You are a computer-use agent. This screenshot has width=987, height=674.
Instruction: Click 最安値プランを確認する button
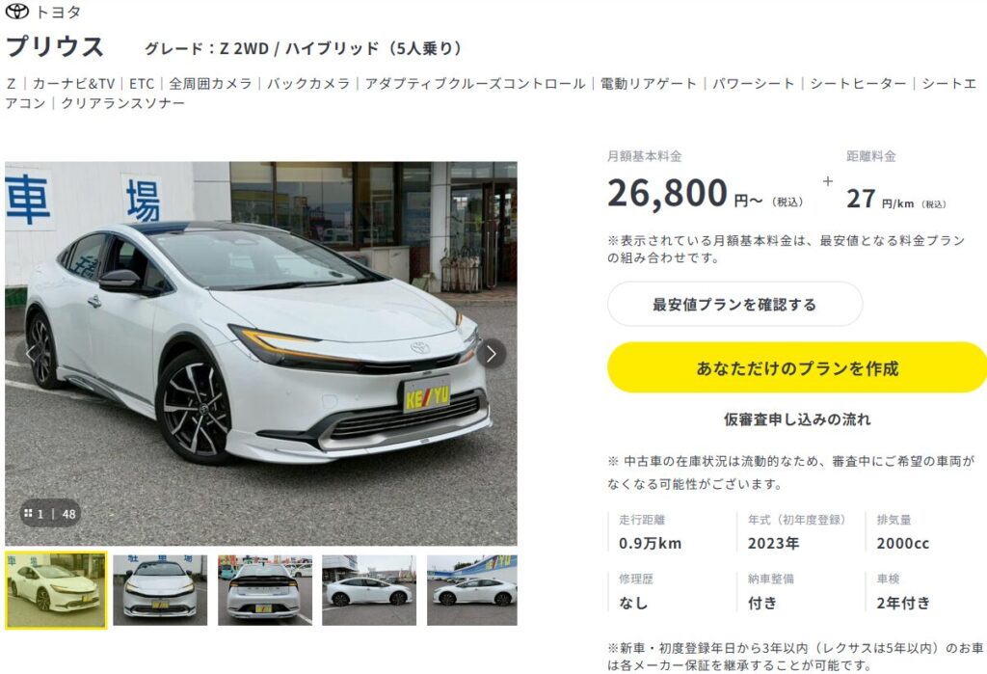click(x=734, y=305)
